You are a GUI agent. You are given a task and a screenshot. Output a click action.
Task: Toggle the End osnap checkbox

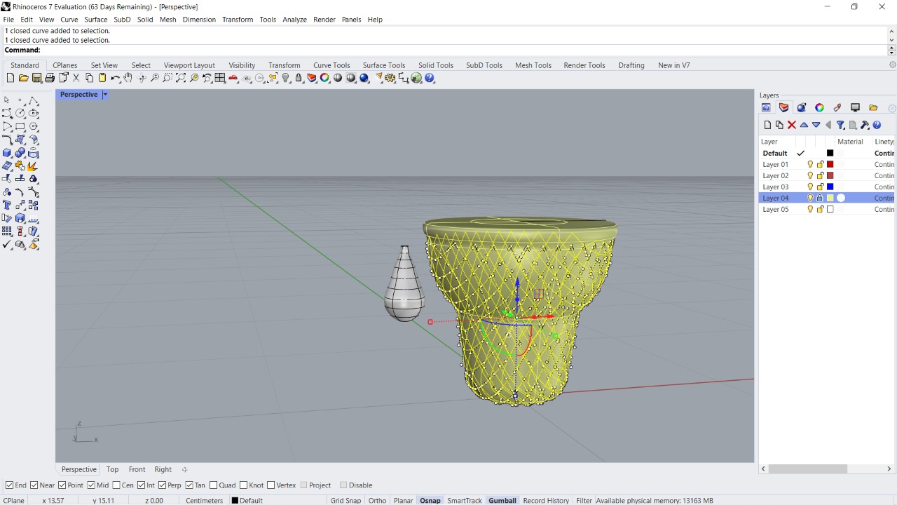point(9,485)
